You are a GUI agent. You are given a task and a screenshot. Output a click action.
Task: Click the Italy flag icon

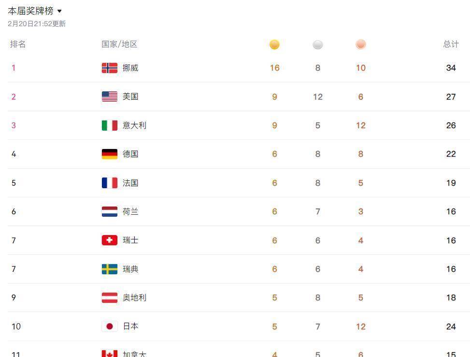point(110,125)
